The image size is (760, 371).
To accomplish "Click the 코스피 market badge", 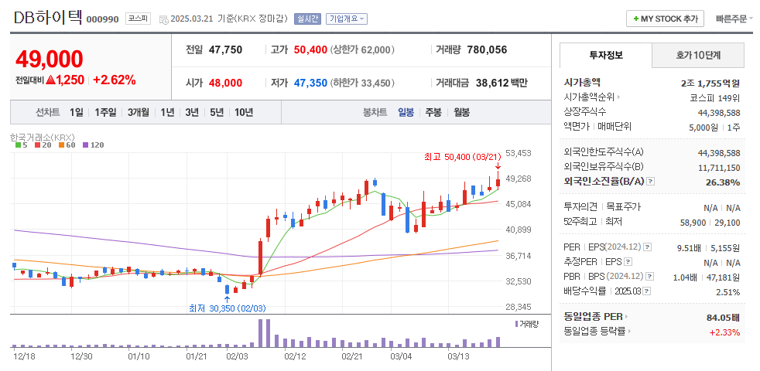I will pyautogui.click(x=138, y=19).
